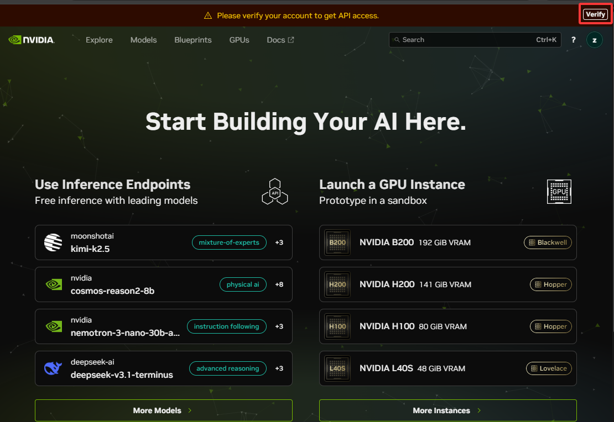Screen dimensions: 614x422
Task: Click the GPU chip icon beside Launch heading
Action: (559, 192)
